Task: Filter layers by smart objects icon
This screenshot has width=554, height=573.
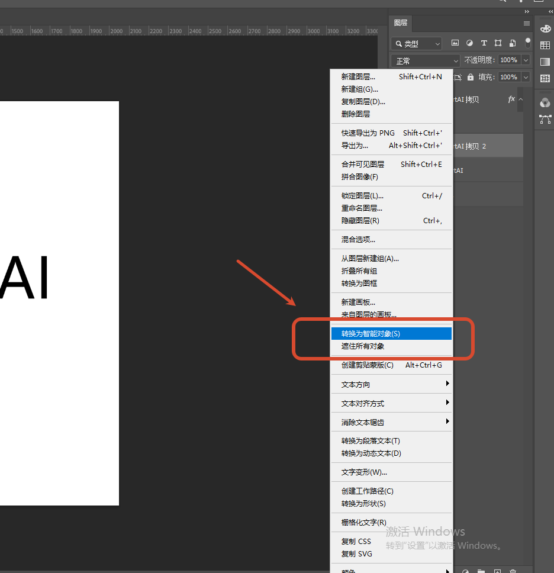Action: coord(513,43)
